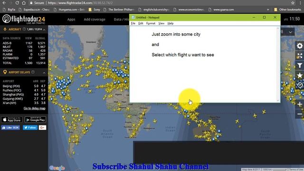Open the englishclub bookmark
Image resolution: width=304 pixels, height=171 pixels.
[154, 9]
